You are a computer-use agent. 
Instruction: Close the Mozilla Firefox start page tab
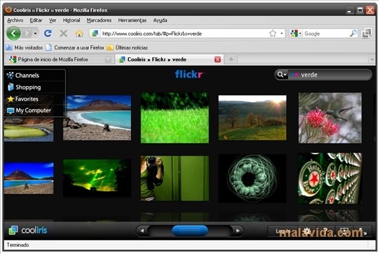click(108, 59)
